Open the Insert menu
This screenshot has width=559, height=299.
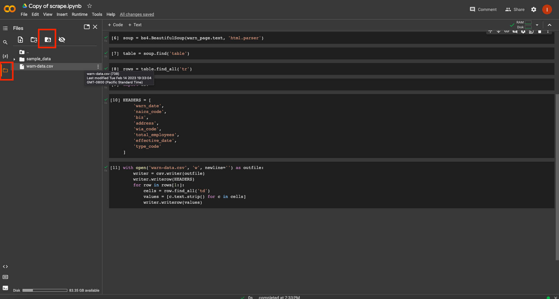62,14
